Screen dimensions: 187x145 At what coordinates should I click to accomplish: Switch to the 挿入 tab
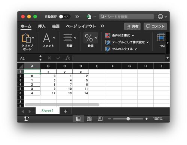[42, 26]
